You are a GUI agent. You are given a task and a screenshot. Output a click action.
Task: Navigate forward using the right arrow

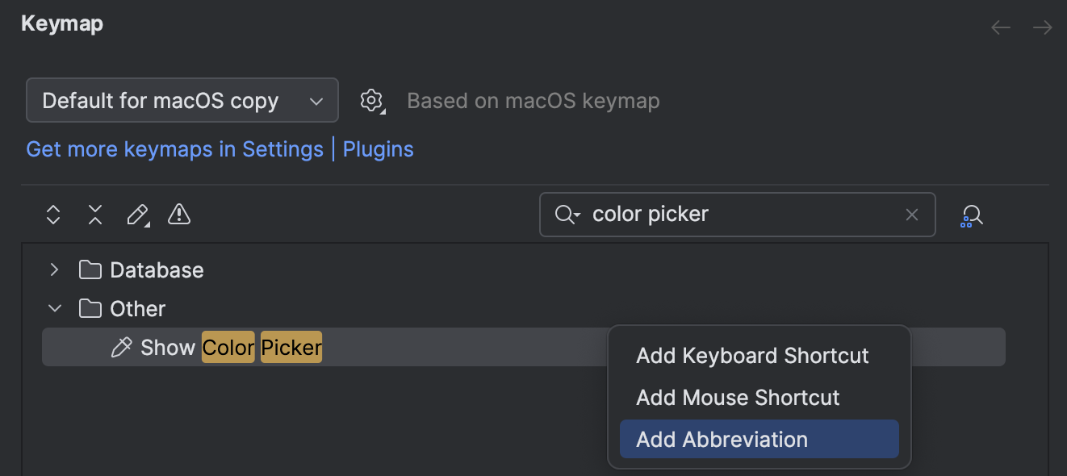point(1042,27)
